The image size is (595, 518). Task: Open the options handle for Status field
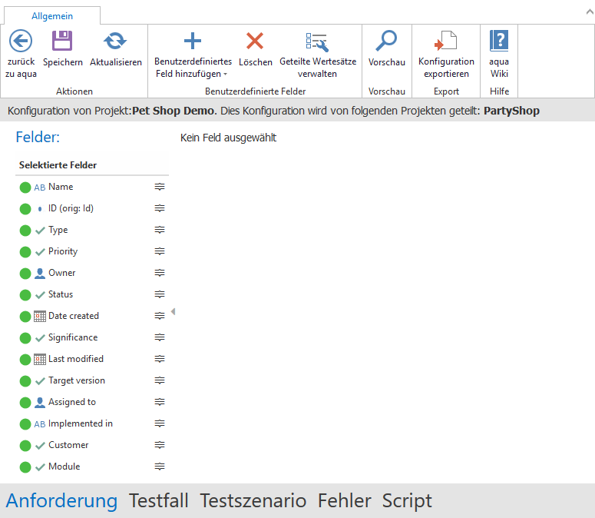coord(160,294)
